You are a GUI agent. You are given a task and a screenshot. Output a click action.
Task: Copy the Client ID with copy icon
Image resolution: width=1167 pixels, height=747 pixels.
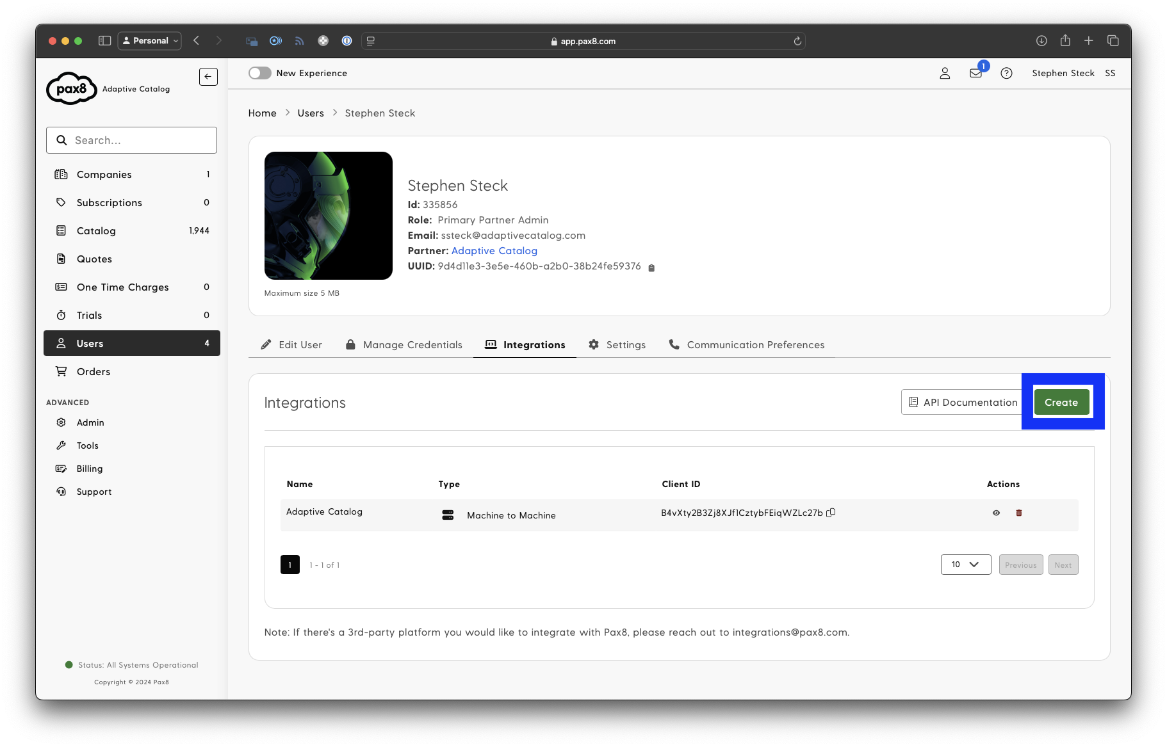[x=831, y=513]
